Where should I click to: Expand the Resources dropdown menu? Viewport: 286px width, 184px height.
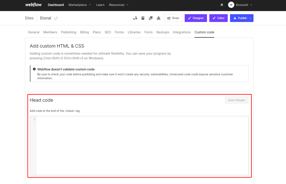[x=119, y=5]
